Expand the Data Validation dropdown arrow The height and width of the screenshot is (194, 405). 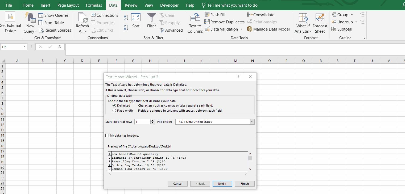click(241, 29)
